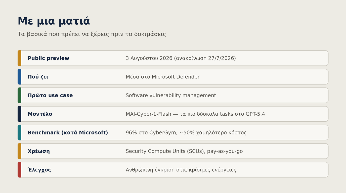
Task: Click 'Software vulnerability management' text
Action: pos(171,95)
